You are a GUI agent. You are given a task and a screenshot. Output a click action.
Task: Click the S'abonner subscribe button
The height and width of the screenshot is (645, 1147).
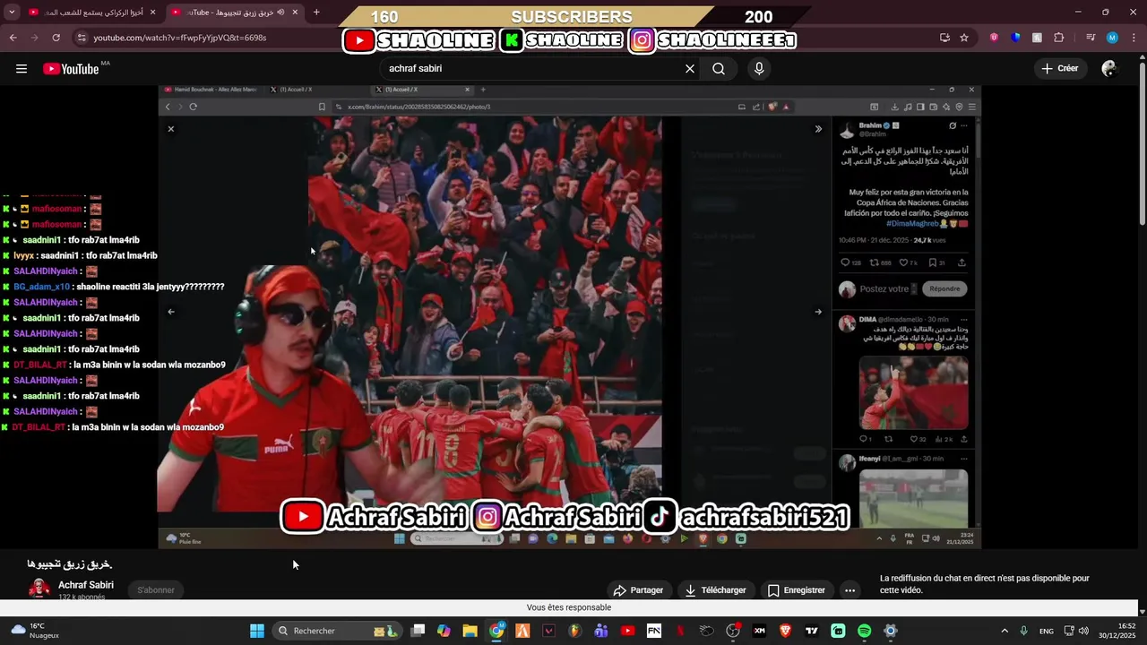pos(156,589)
